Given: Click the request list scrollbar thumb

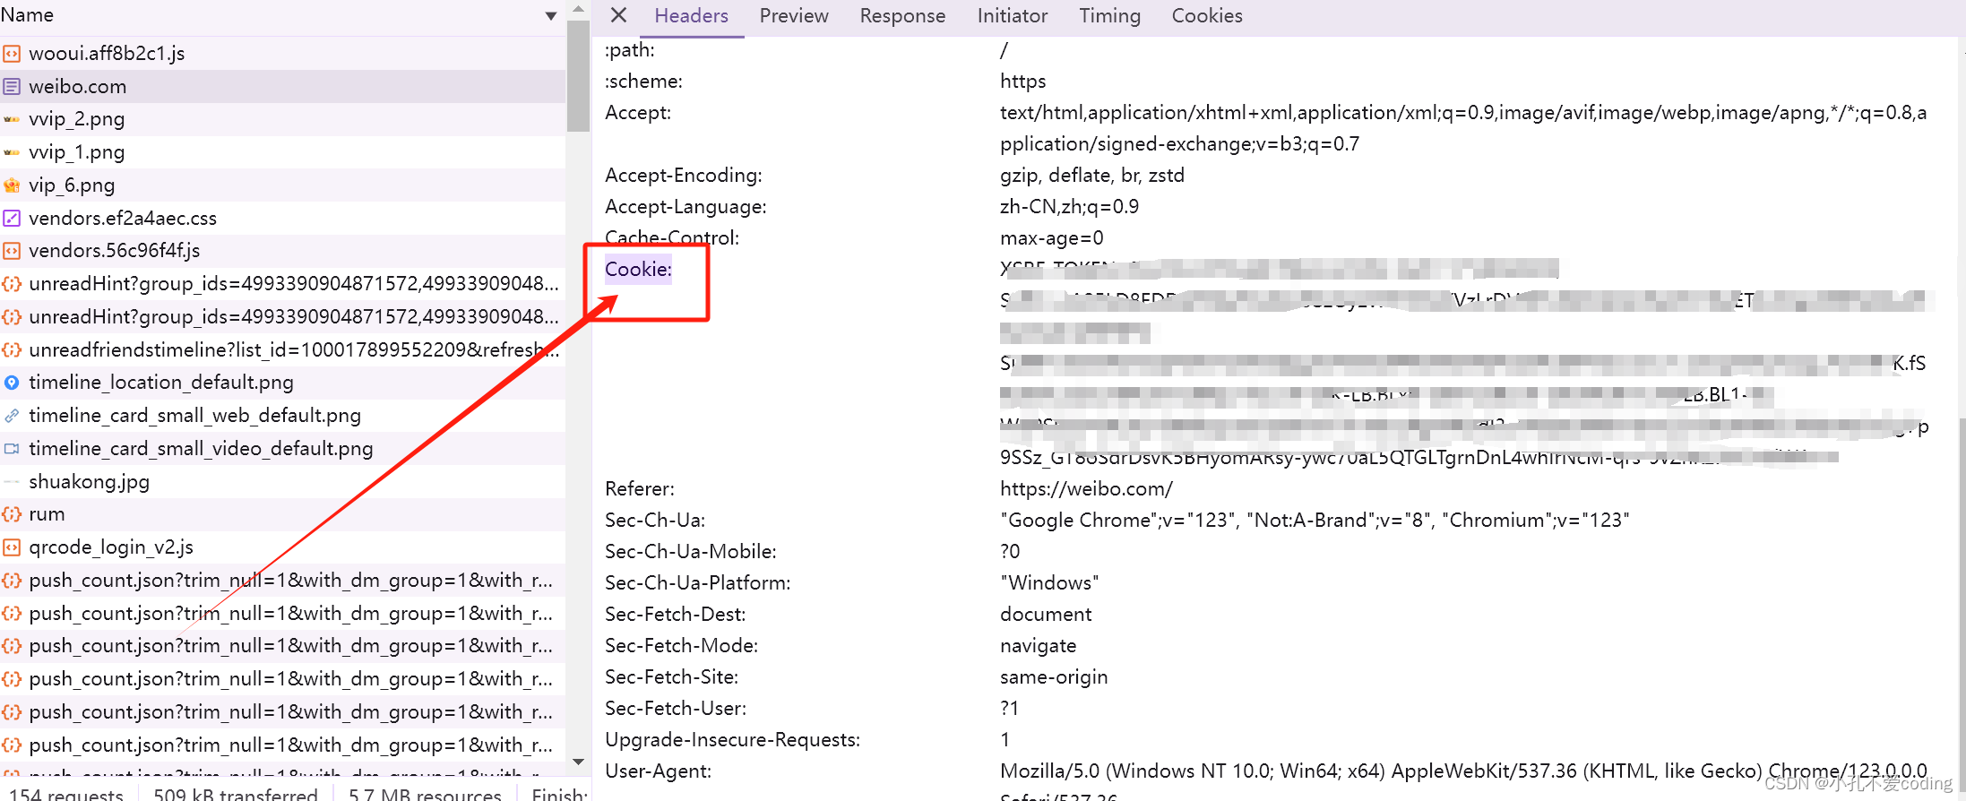Looking at the screenshot, I should click(x=578, y=76).
